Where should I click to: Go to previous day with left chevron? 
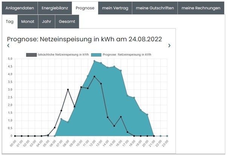pos(8,46)
